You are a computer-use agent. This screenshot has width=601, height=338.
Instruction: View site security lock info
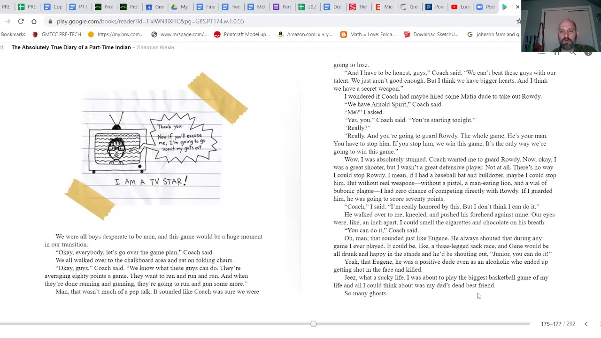[x=50, y=21]
